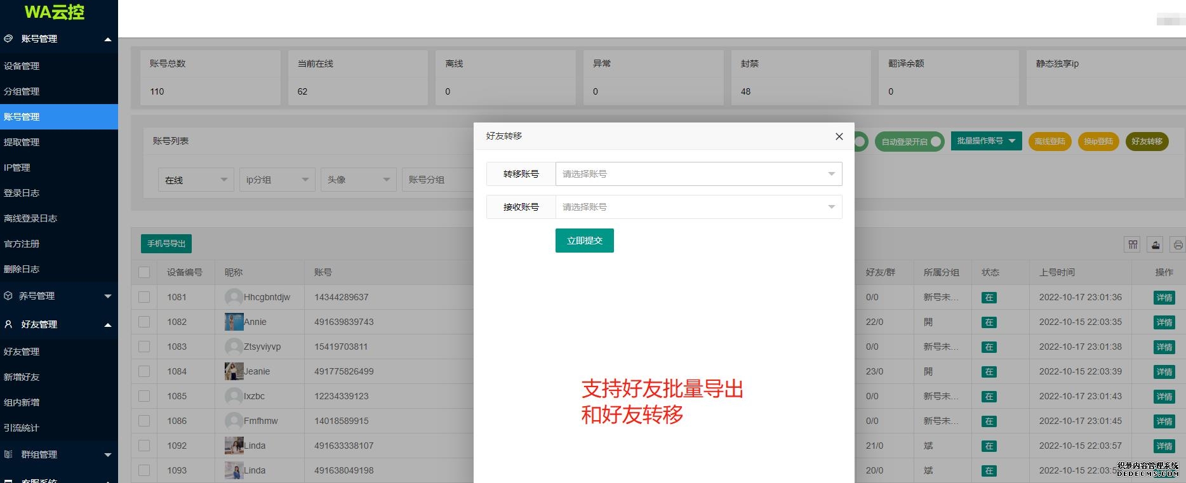Open 组内新增 in the sidebar
Image resolution: width=1186 pixels, height=483 pixels.
[x=59, y=402]
